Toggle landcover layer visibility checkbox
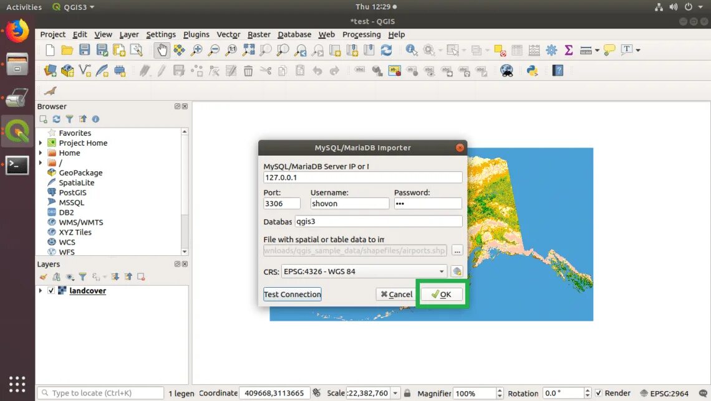Image resolution: width=711 pixels, height=401 pixels. pyautogui.click(x=51, y=291)
